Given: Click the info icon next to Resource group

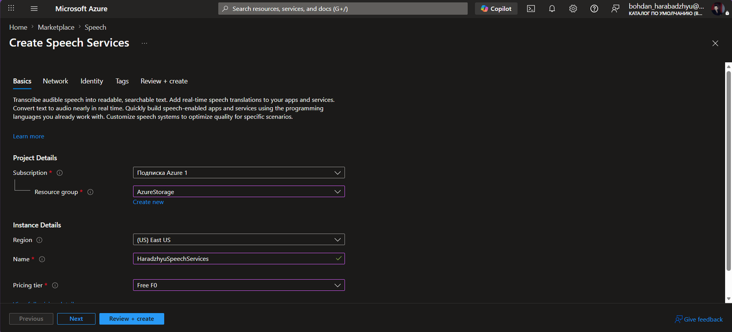Looking at the screenshot, I should (90, 192).
